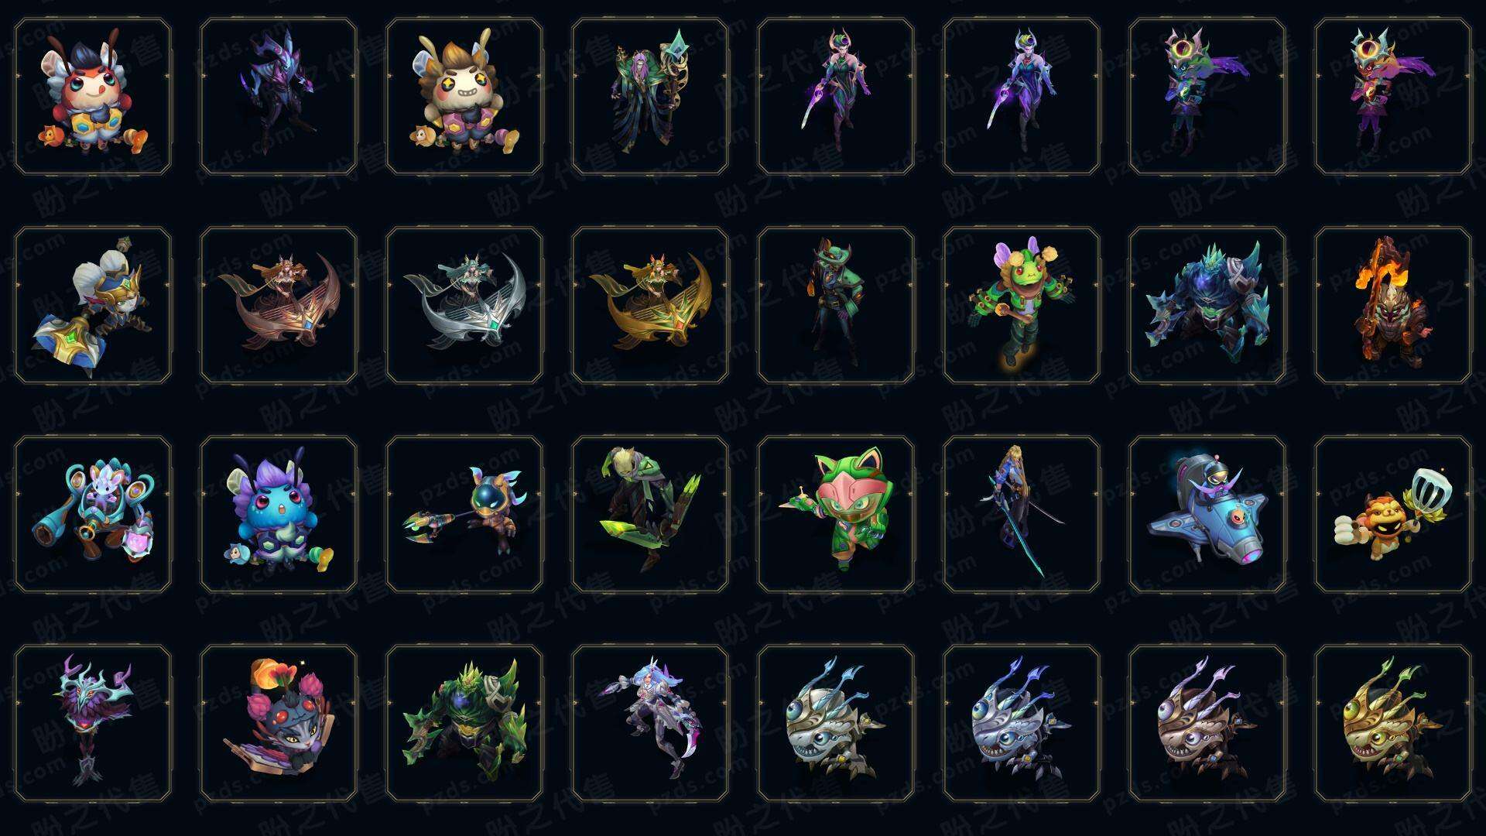
Task: Choose the blue bee-costume chibi with purple hair
Action: (x=279, y=514)
